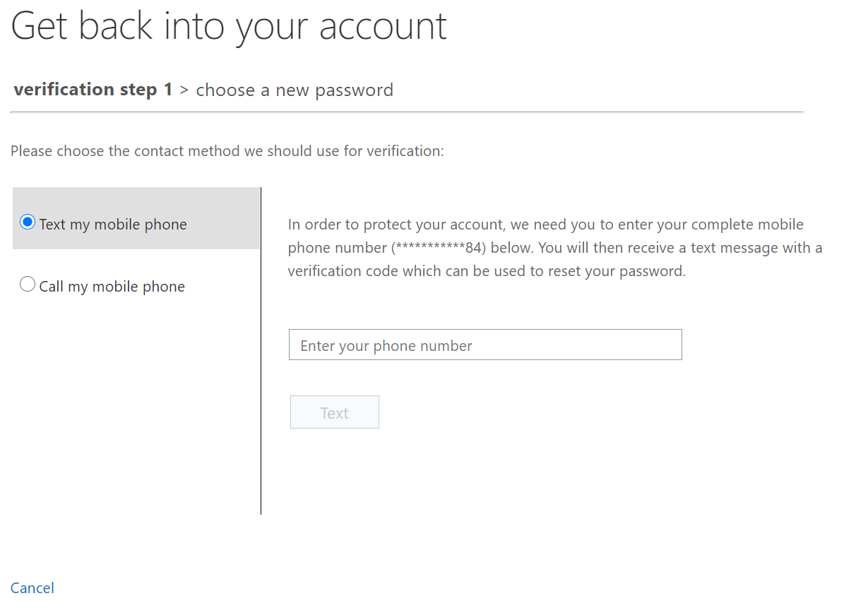Click the phrase 'reset your password' in description
Screen dimensions: 844x615
point(616,271)
